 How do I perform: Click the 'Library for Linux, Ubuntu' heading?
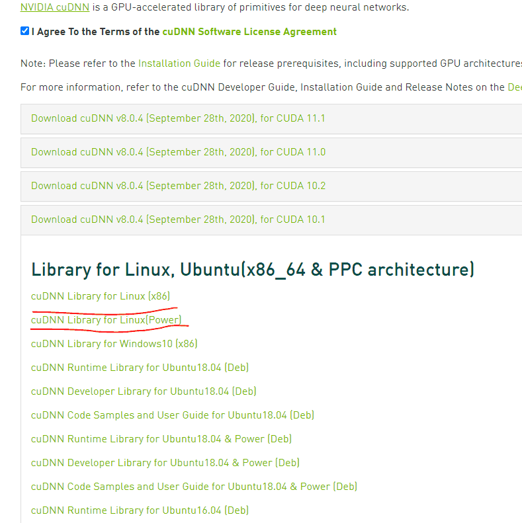(x=253, y=270)
